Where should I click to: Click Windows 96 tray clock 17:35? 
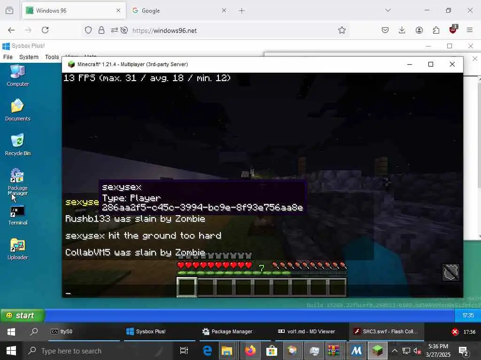click(468, 315)
